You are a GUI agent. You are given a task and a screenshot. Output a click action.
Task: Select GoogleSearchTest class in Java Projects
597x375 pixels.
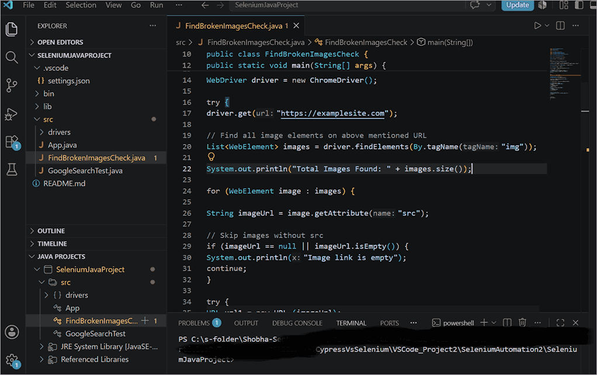96,334
